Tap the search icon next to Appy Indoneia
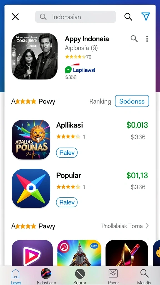Screen dimensions: 160x285 [x=134, y=39]
